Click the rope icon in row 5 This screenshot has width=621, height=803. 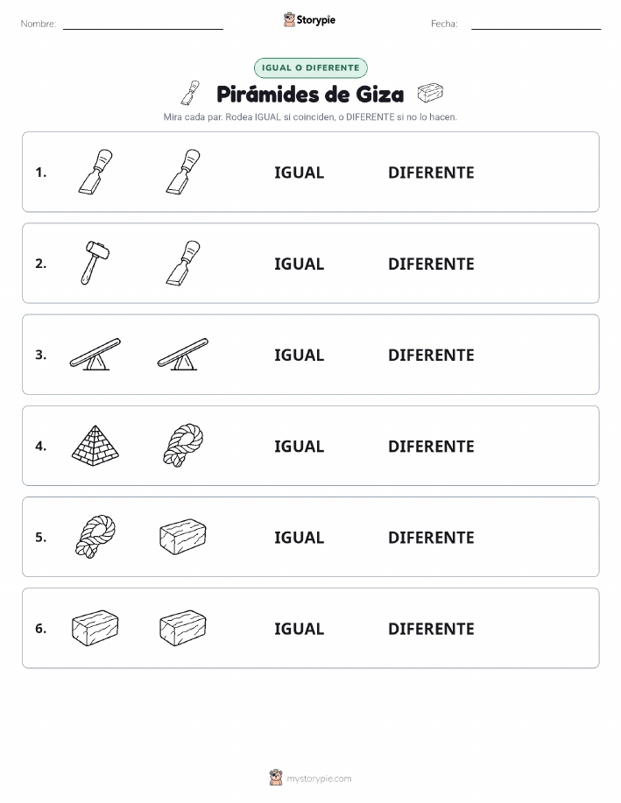coord(95,536)
